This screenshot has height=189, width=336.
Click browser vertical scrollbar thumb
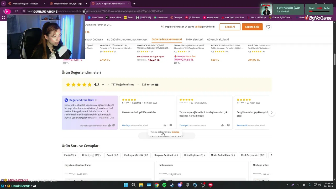pos(334,60)
